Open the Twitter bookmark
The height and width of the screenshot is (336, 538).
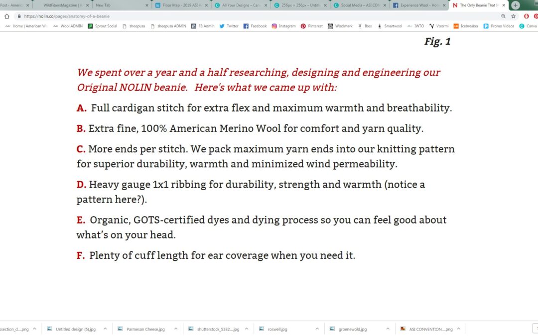[x=229, y=26]
